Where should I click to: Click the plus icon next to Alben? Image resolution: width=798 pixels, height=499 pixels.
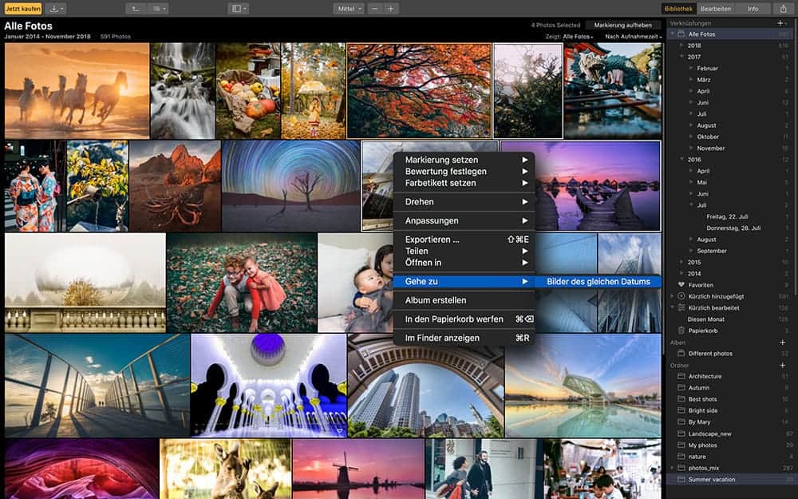coord(782,343)
